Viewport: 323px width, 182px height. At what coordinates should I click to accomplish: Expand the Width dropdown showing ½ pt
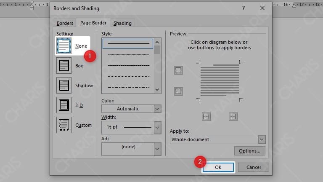click(157, 127)
